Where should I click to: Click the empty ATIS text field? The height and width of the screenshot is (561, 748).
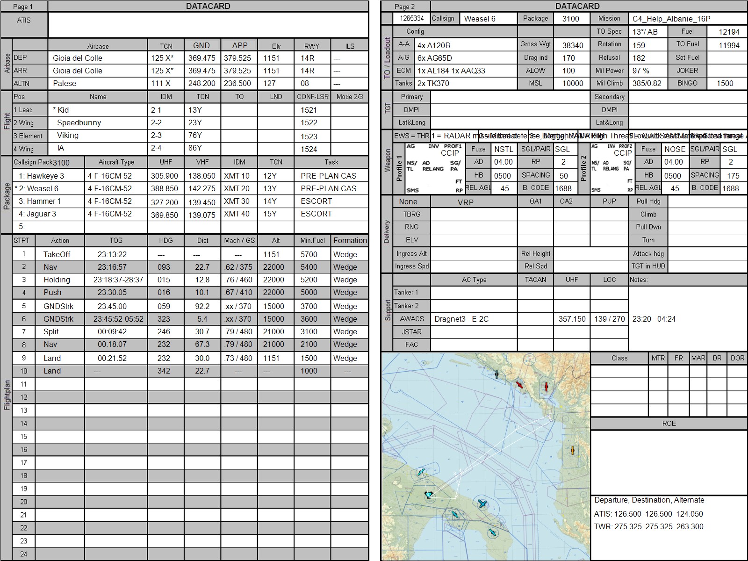(x=208, y=25)
